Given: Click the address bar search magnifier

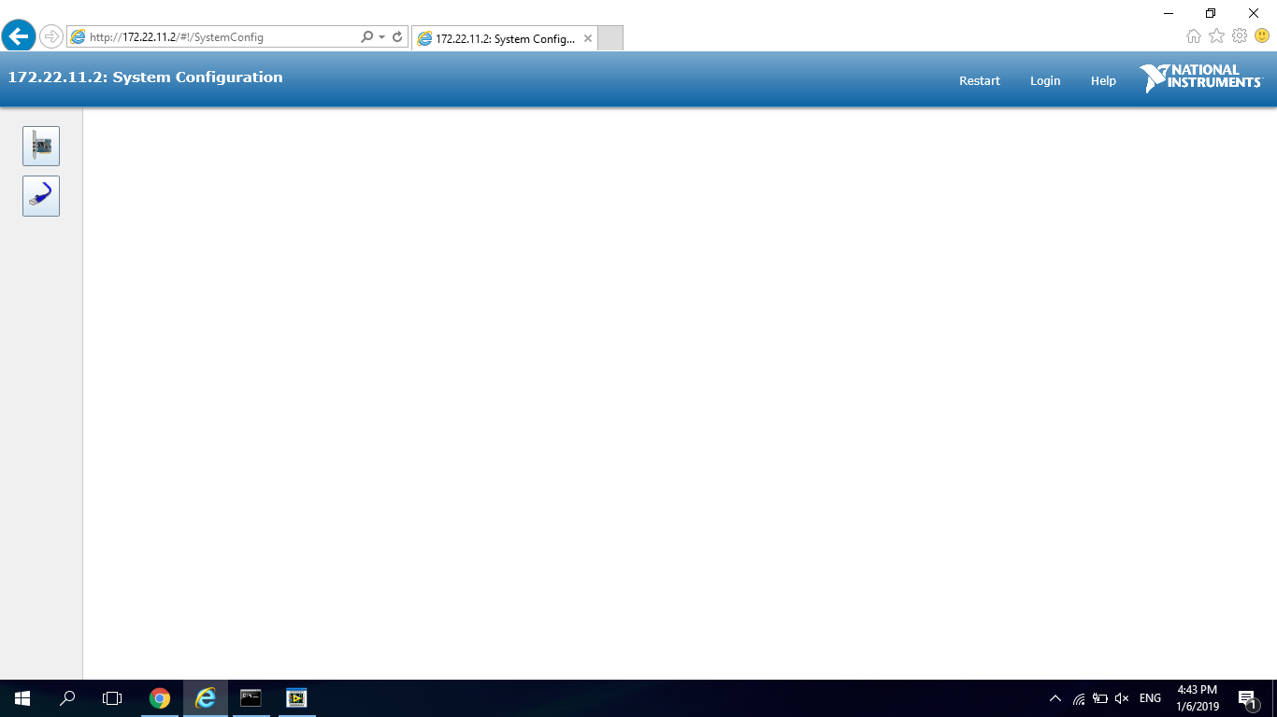Looking at the screenshot, I should click(x=367, y=37).
